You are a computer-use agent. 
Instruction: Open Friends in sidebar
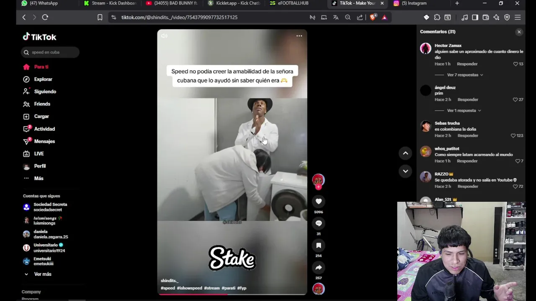[42, 104]
